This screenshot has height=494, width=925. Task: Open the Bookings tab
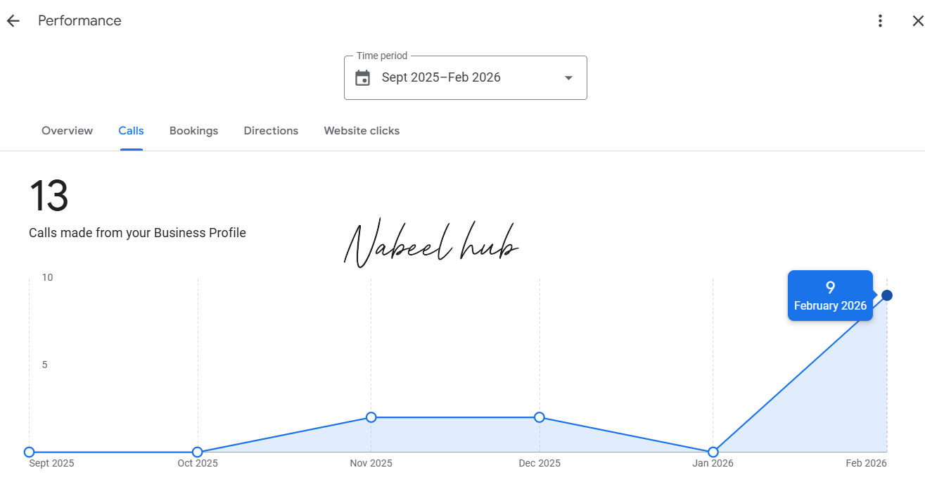pos(193,131)
